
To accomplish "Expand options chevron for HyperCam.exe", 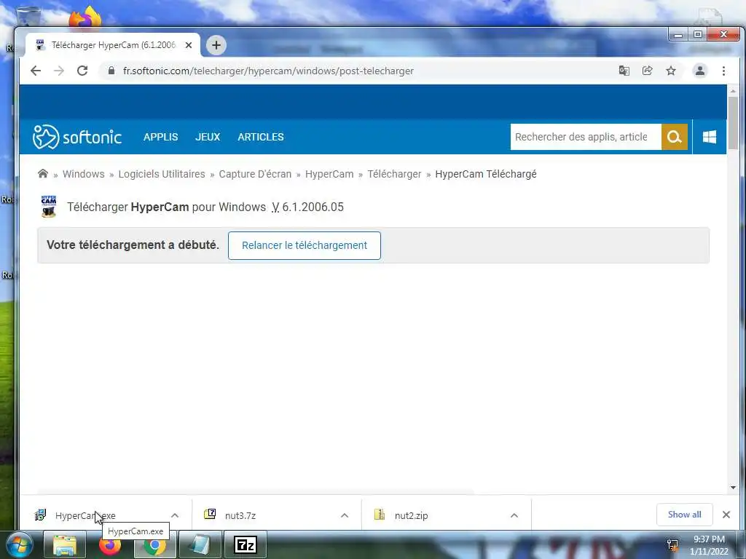I will (175, 515).
